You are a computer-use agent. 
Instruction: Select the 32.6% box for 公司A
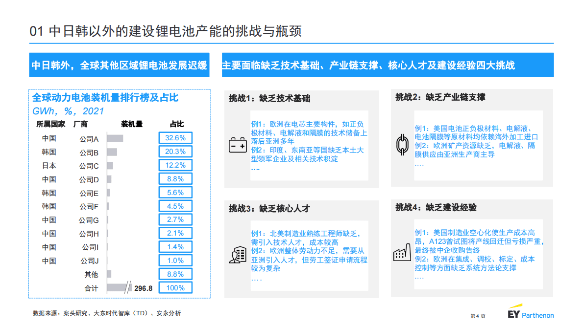(x=175, y=137)
